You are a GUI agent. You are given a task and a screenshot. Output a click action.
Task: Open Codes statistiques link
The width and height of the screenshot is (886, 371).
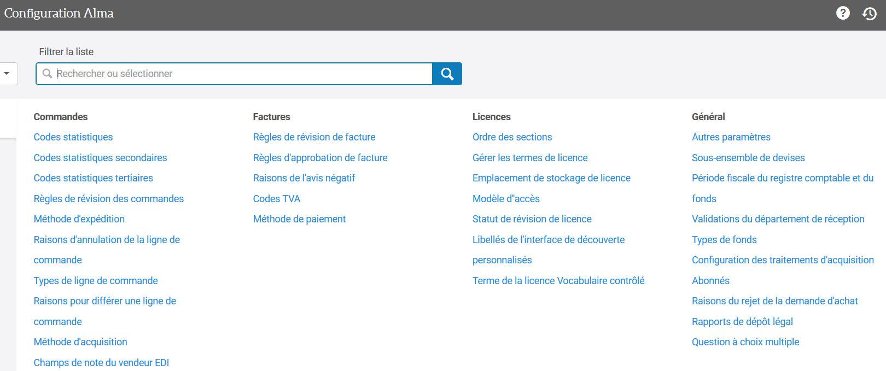(73, 137)
